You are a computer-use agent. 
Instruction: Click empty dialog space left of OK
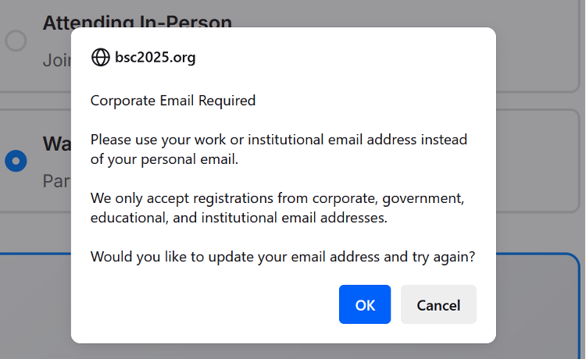tap(211, 305)
